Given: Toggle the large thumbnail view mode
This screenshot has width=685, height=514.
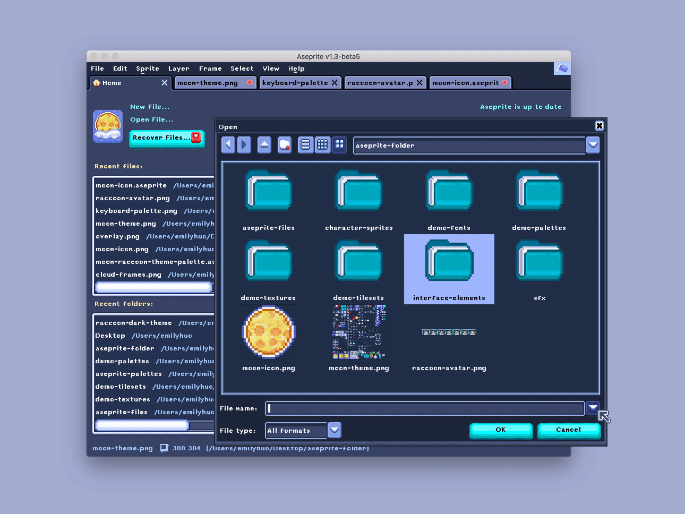Looking at the screenshot, I should (339, 144).
